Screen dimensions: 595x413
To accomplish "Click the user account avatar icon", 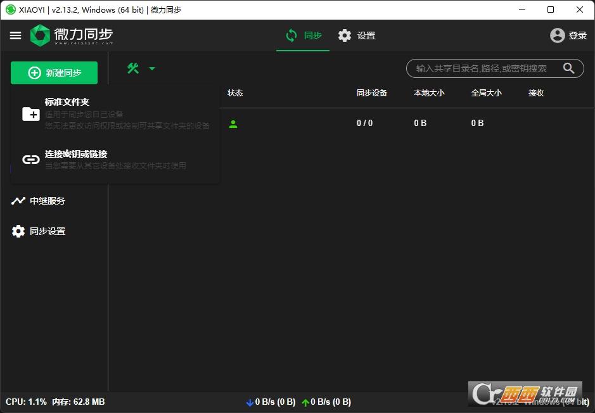I will pyautogui.click(x=557, y=35).
